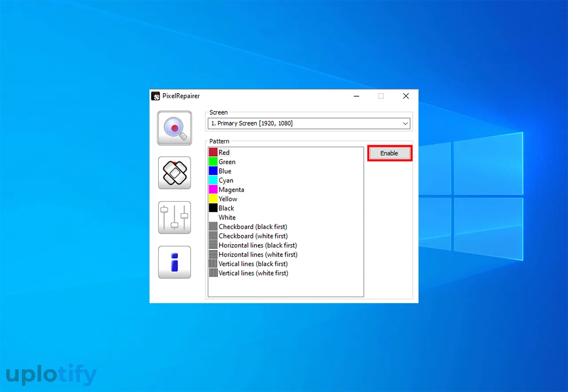Expand the Screen dropdown arrow

point(405,123)
